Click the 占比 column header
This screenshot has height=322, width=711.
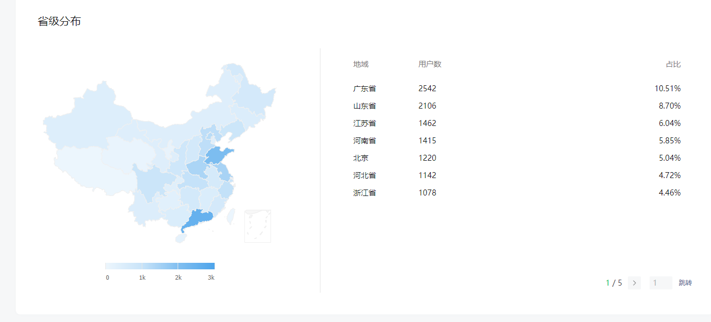pos(674,64)
